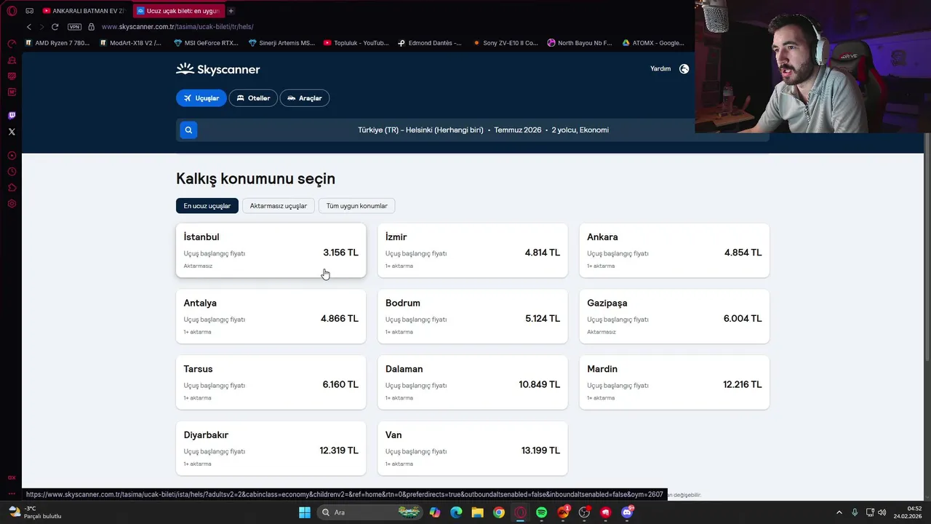The image size is (931, 524).
Task: Select the Araçlar car hire tab
Action: [305, 98]
